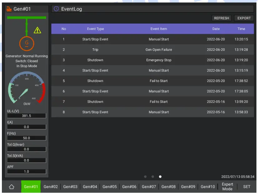The width and height of the screenshot is (258, 194).
Task: Enable Expert Mode from the bottom bar
Action: (x=227, y=187)
